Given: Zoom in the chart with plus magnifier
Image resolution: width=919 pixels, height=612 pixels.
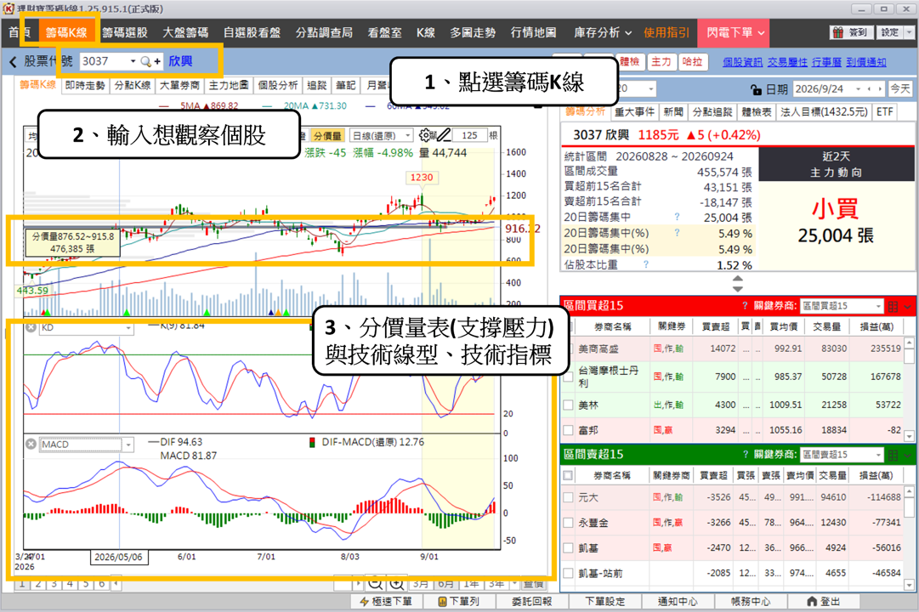Looking at the screenshot, I should (397, 584).
